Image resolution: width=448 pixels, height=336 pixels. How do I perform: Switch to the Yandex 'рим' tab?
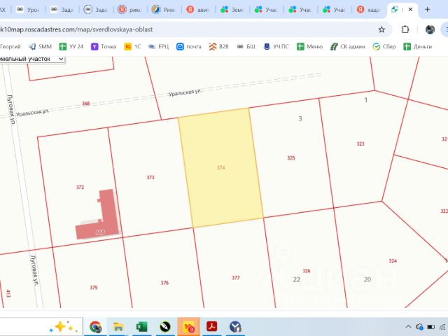(130, 10)
